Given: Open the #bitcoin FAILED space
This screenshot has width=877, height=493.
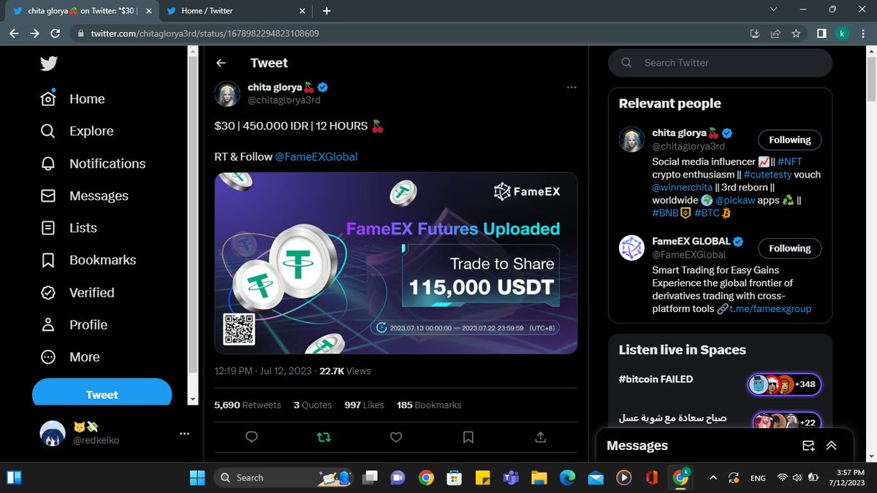Looking at the screenshot, I should 720,383.
